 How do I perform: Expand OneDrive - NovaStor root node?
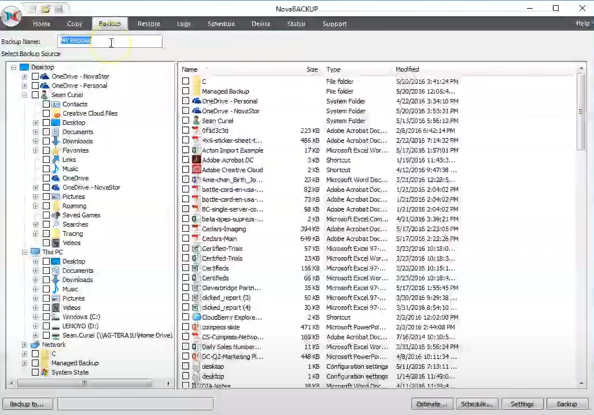[25, 76]
